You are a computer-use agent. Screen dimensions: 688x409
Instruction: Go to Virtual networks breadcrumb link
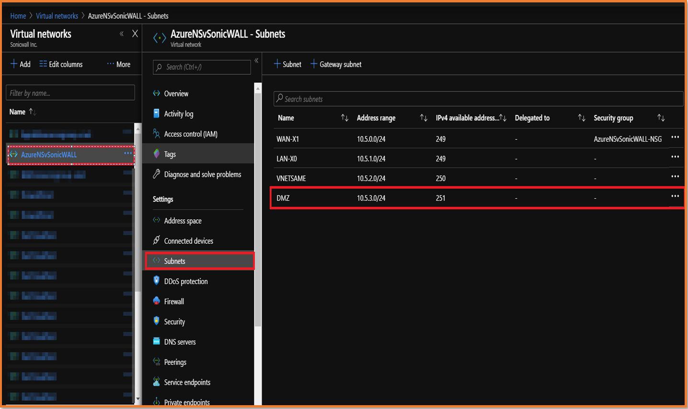pyautogui.click(x=57, y=16)
